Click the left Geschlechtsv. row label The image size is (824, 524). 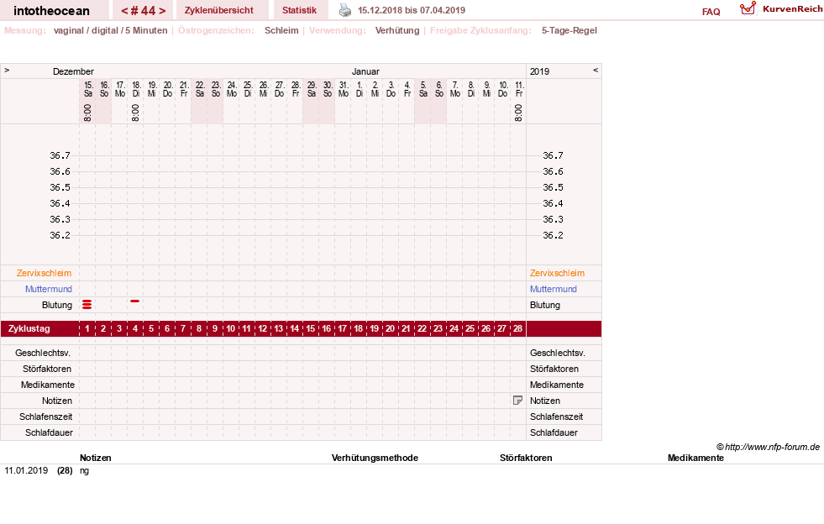click(43, 353)
